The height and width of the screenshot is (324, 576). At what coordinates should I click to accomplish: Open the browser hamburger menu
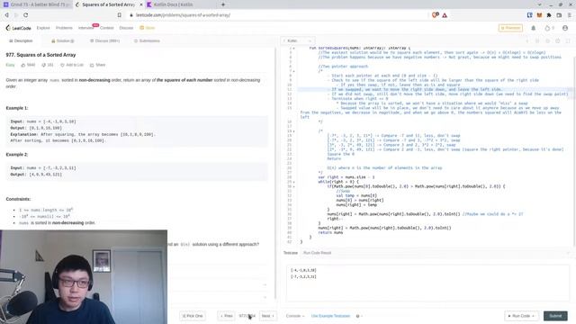570,15
